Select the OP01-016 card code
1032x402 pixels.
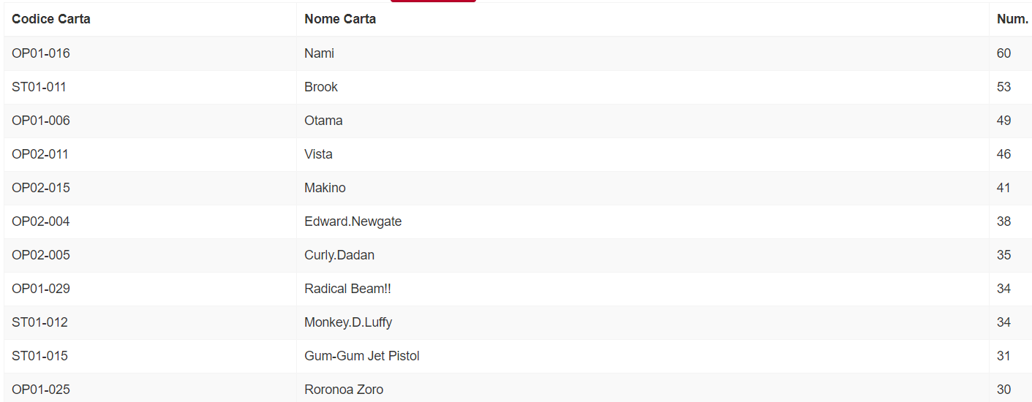point(41,53)
